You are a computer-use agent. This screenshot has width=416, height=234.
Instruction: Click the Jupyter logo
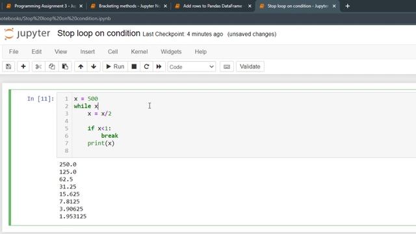tap(27, 34)
